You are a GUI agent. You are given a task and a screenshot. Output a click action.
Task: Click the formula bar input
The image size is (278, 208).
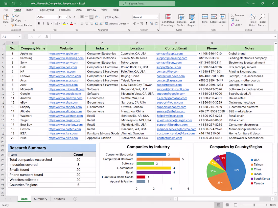pos(162,37)
